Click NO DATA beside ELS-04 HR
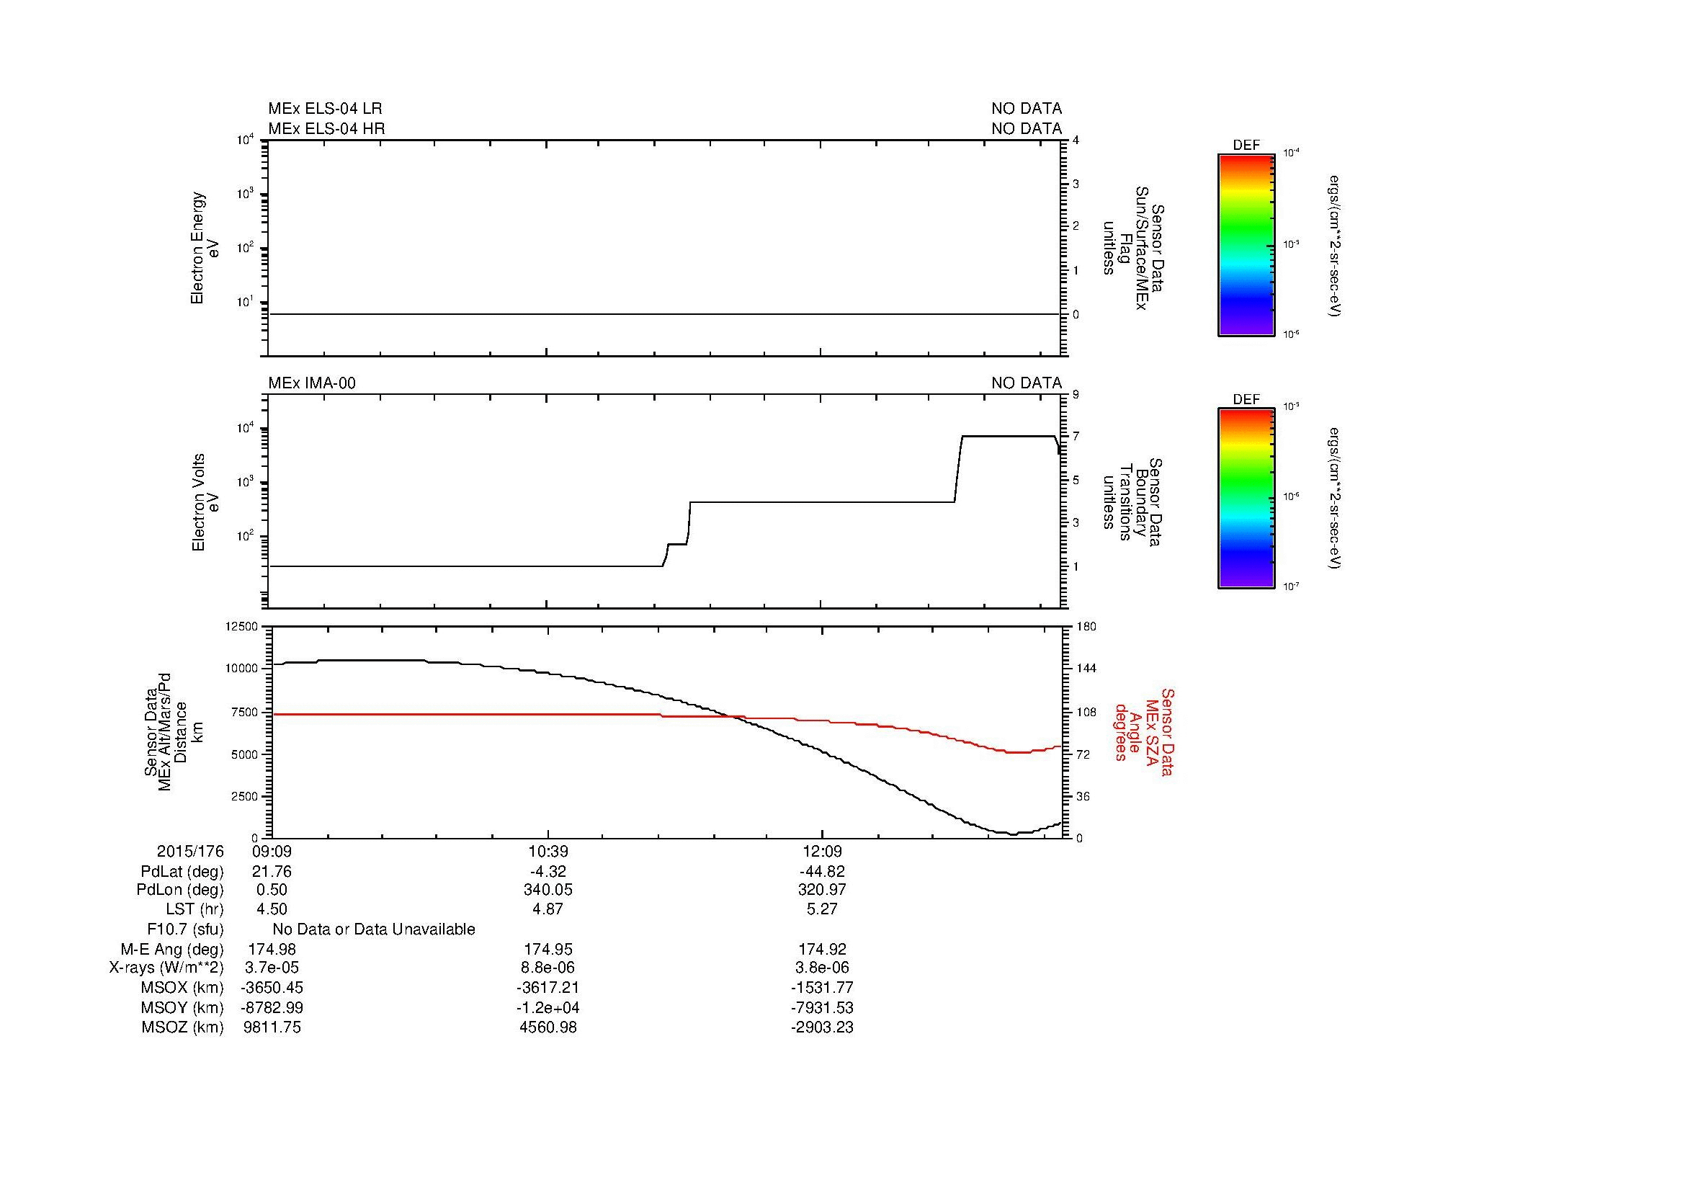 (1026, 128)
